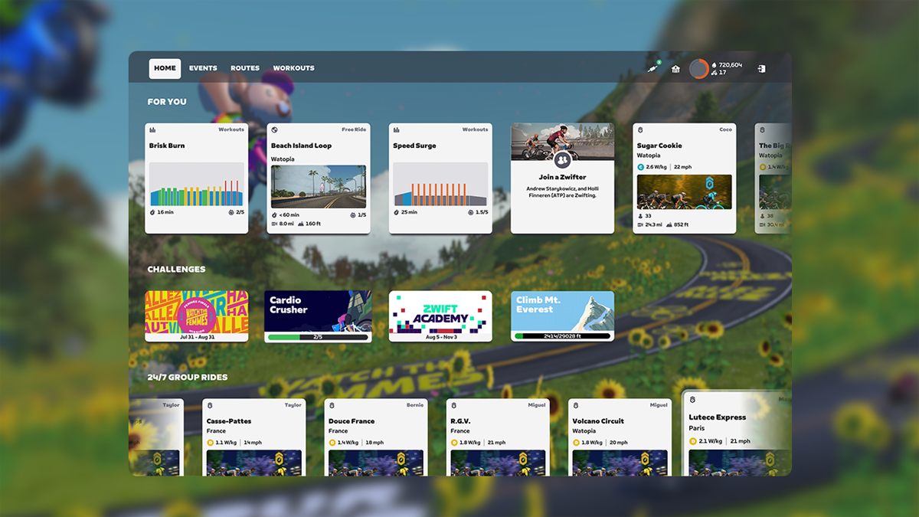Click the group icon on Join a Zwifter
The width and height of the screenshot is (919, 517).
563,160
